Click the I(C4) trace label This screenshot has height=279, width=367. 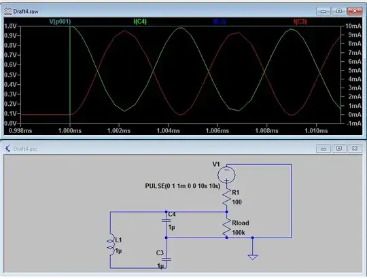click(140, 22)
